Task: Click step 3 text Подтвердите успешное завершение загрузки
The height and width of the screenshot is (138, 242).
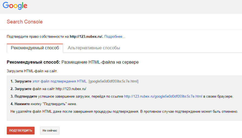Action: (51, 96)
